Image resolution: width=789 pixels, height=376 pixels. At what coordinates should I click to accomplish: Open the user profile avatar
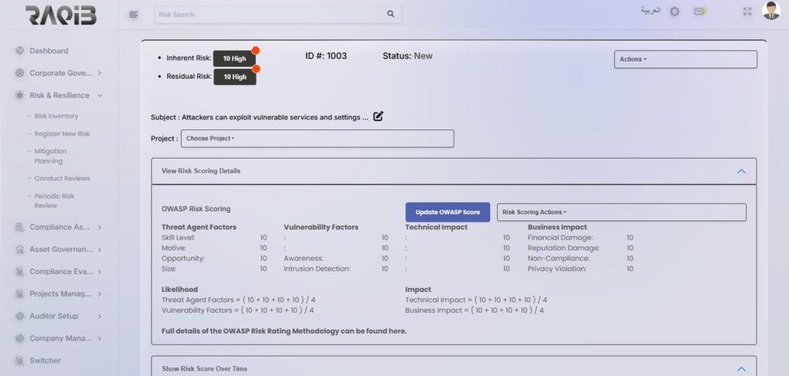(x=771, y=11)
